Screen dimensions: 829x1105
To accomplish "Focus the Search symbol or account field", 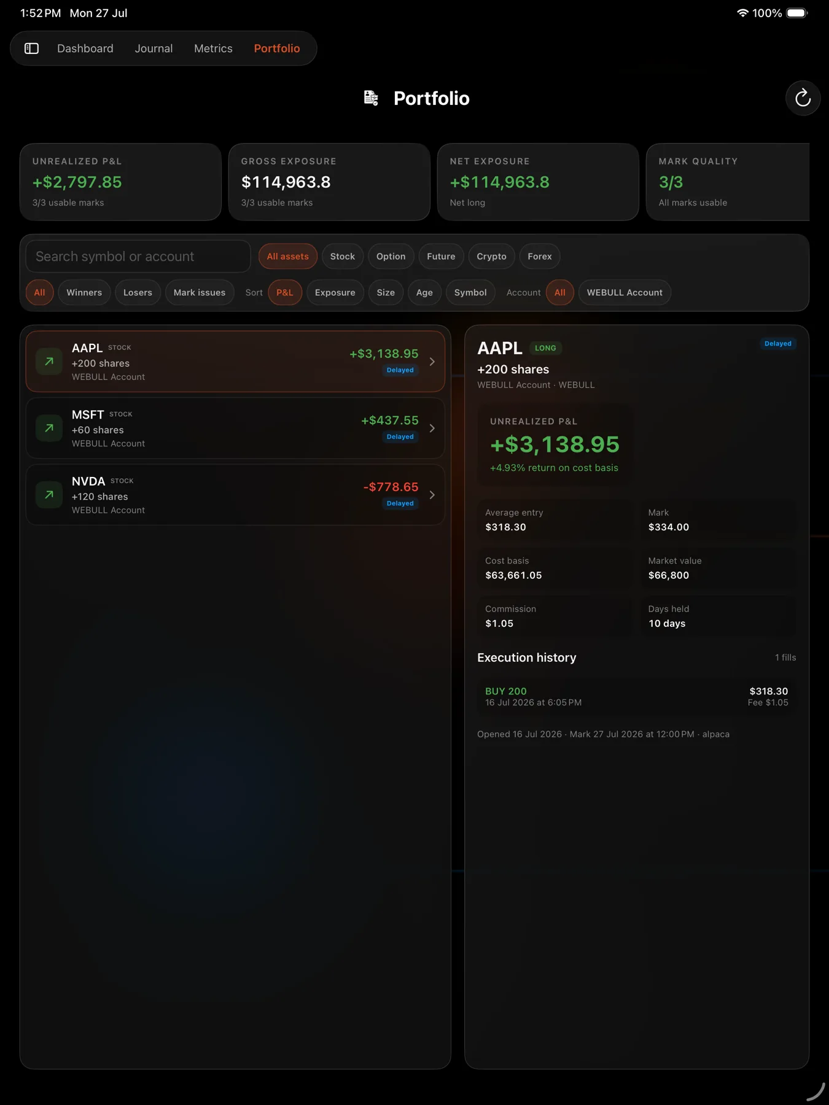I will (138, 256).
